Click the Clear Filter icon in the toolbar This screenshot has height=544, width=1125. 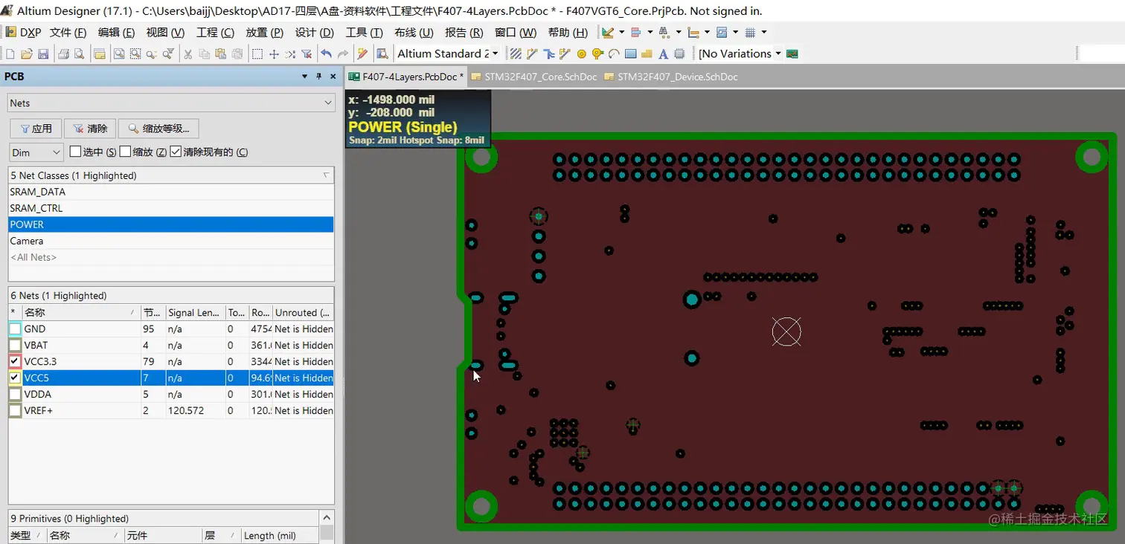(x=307, y=54)
